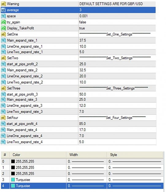Click the string icon beside SetOne
166x192 pixels.
click(x=3, y=34)
